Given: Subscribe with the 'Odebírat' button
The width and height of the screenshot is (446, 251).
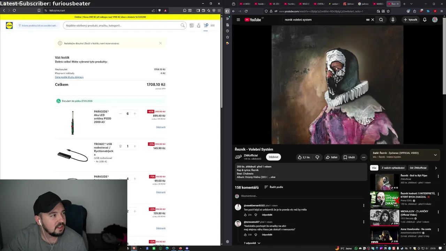Looking at the screenshot, I should point(274,157).
